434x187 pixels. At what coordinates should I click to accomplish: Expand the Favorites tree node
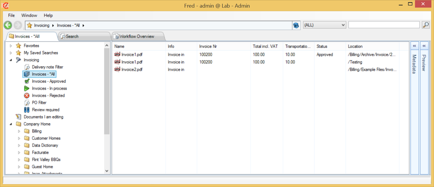(11, 46)
